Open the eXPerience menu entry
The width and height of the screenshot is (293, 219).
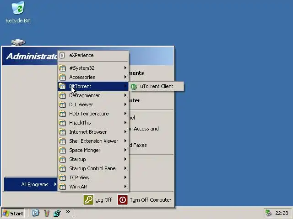click(x=93, y=55)
